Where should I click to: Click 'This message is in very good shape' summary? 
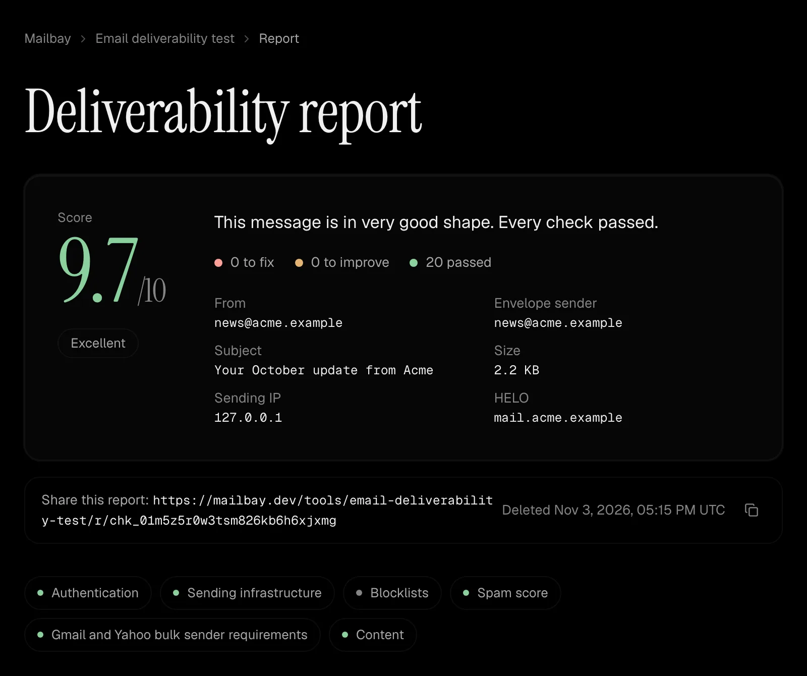(436, 222)
